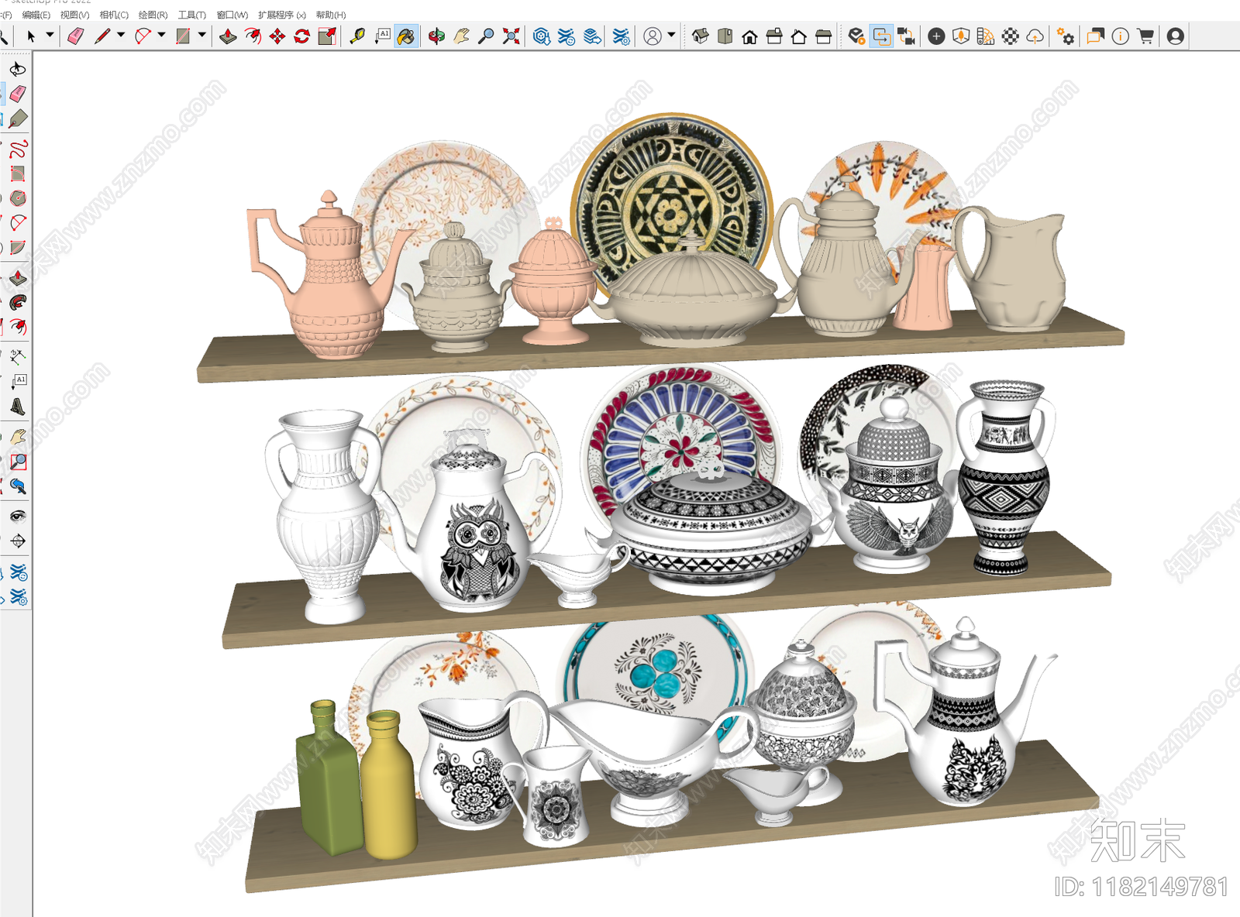The image size is (1240, 917).
Task: Toggle the highlighted orange sync arrows icon
Action: pos(881,36)
